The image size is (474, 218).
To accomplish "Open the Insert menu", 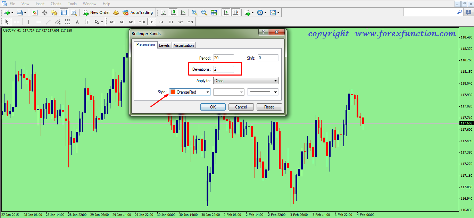I will (40, 4).
